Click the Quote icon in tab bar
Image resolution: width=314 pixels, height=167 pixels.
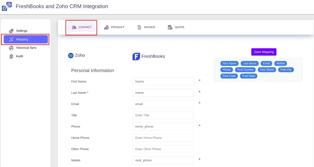(x=170, y=27)
